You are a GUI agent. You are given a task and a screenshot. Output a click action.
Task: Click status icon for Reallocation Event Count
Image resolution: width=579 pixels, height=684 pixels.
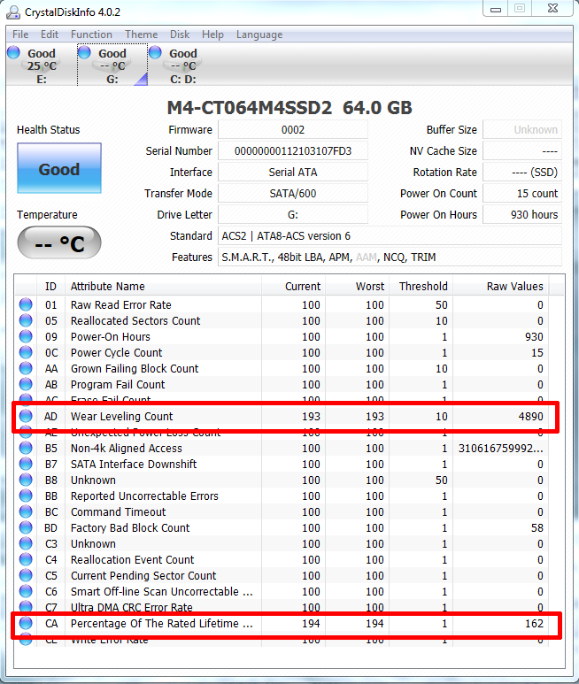tap(26, 559)
